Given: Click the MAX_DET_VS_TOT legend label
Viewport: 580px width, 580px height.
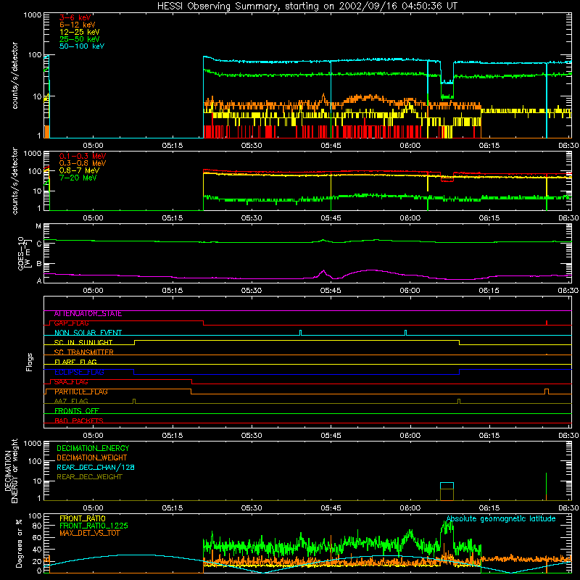Looking at the screenshot, I should point(91,533).
